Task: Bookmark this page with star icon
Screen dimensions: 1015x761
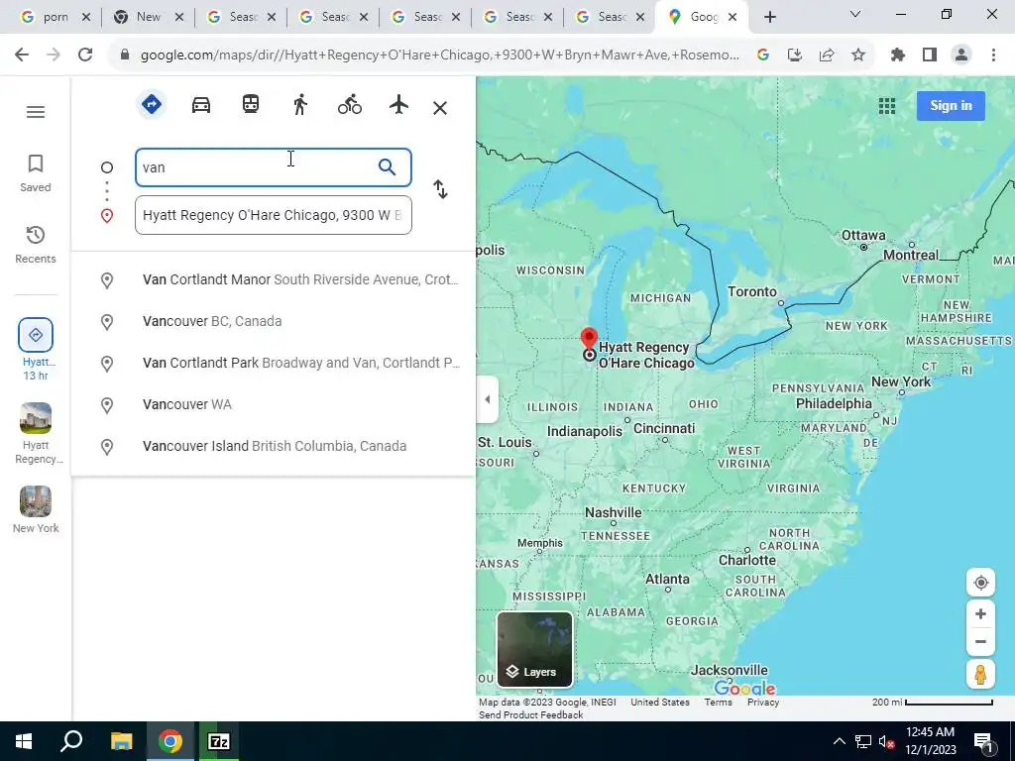Action: (x=857, y=55)
